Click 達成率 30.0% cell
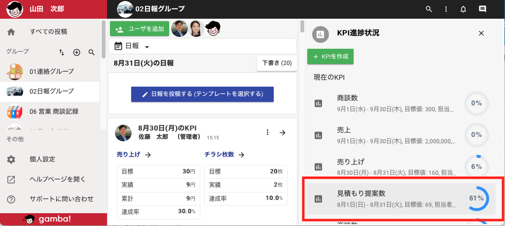Viewport: 505px width, 226px height. 158,212
